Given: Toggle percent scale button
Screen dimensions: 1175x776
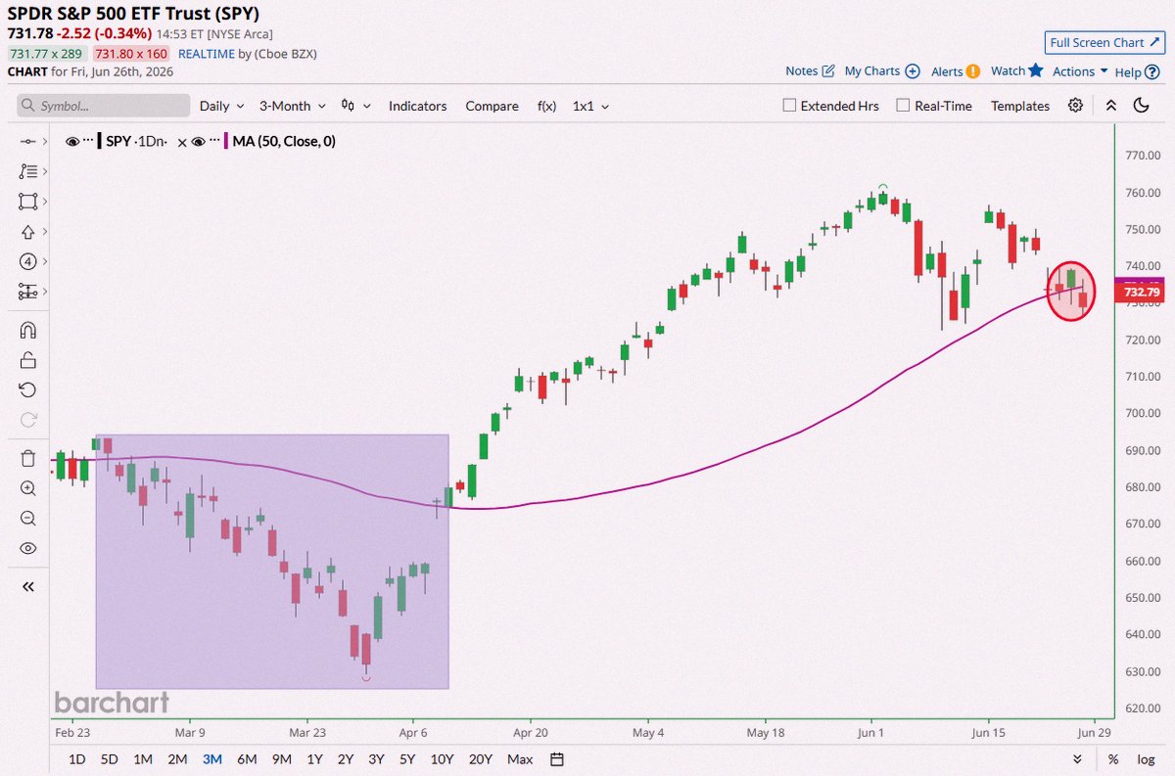Looking at the screenshot, I should [1113, 759].
